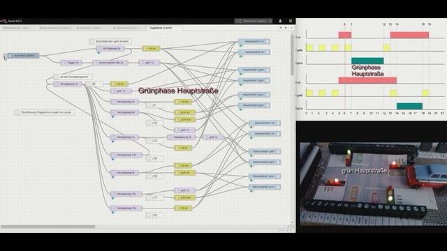Viewport: 447px width, 251px height.
Task: Select the 'erneut senden alle 2s' node
Action: point(110,63)
